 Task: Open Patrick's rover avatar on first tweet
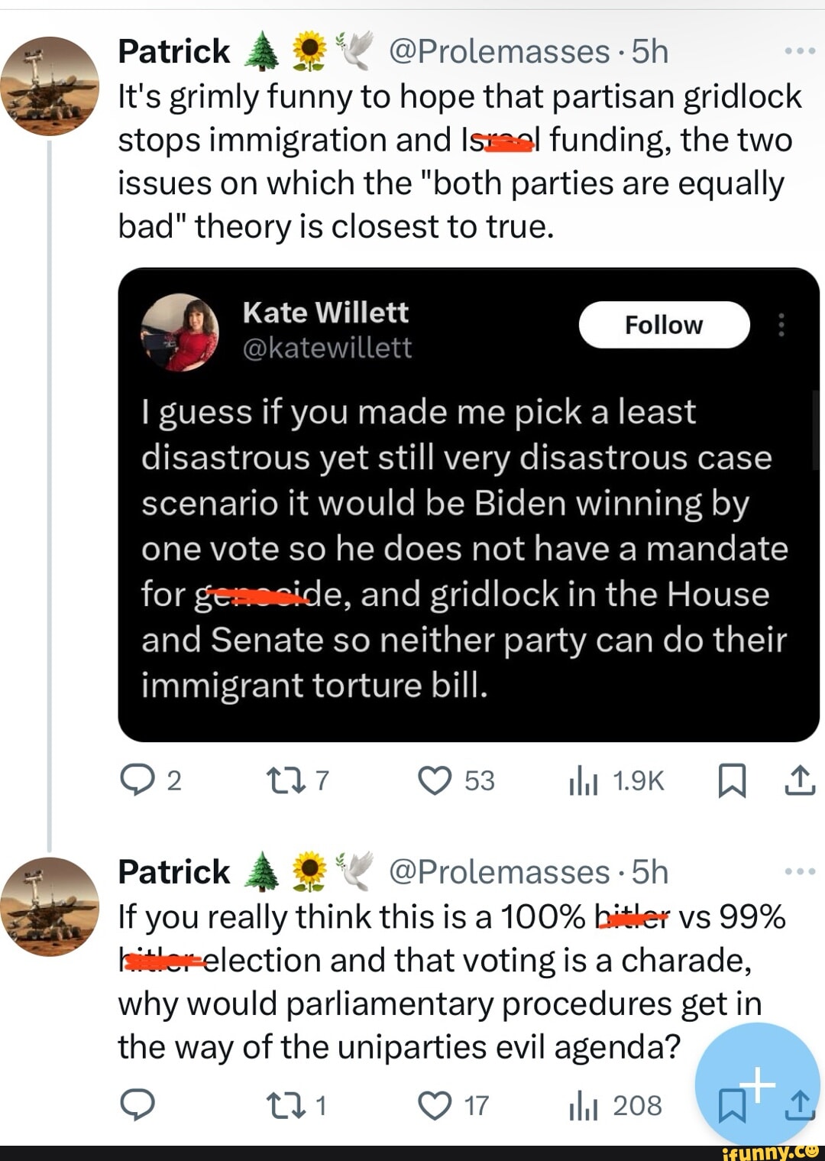click(50, 86)
